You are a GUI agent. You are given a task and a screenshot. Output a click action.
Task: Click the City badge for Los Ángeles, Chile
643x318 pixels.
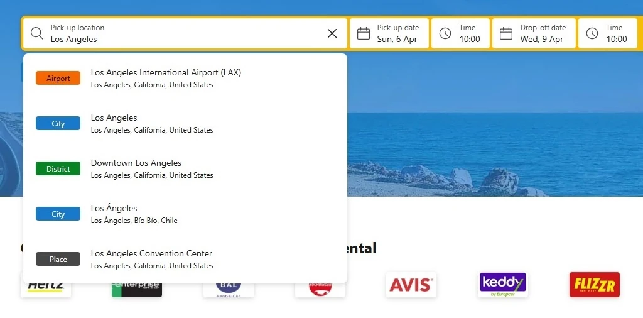tap(58, 214)
